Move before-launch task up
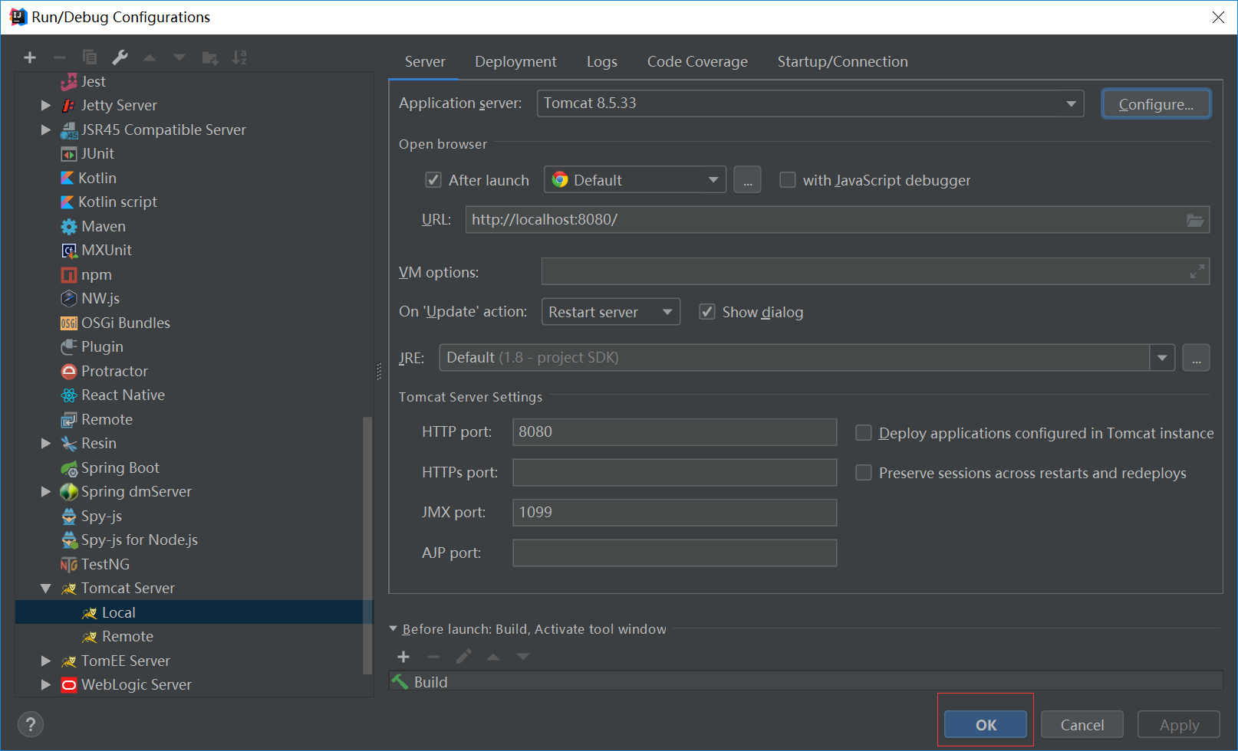Viewport: 1238px width, 751px height. [x=493, y=657]
